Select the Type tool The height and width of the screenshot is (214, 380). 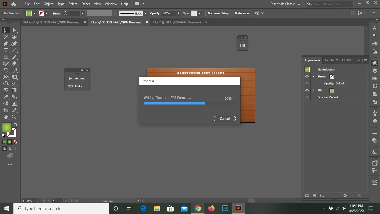pos(6,50)
